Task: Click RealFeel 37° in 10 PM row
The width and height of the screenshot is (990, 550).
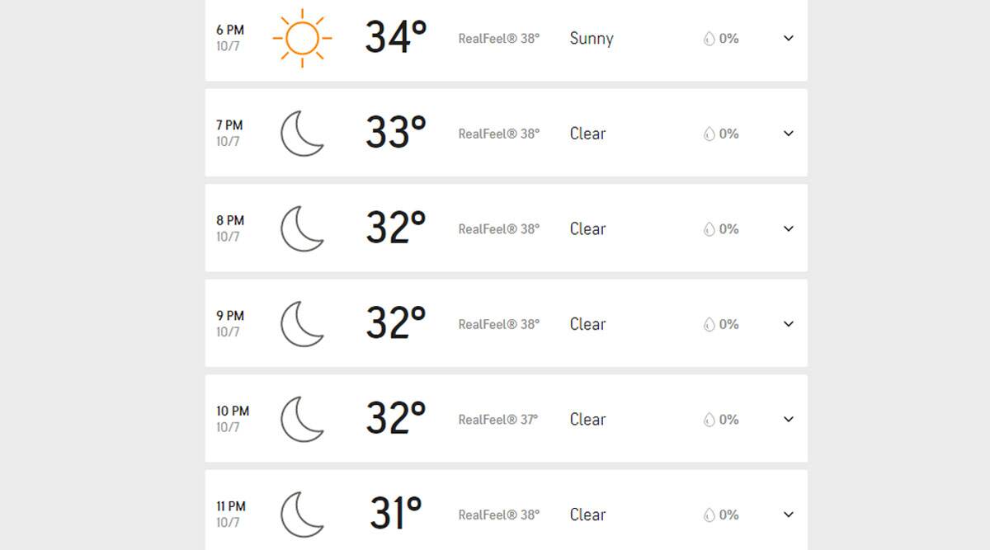Action: 498,420
